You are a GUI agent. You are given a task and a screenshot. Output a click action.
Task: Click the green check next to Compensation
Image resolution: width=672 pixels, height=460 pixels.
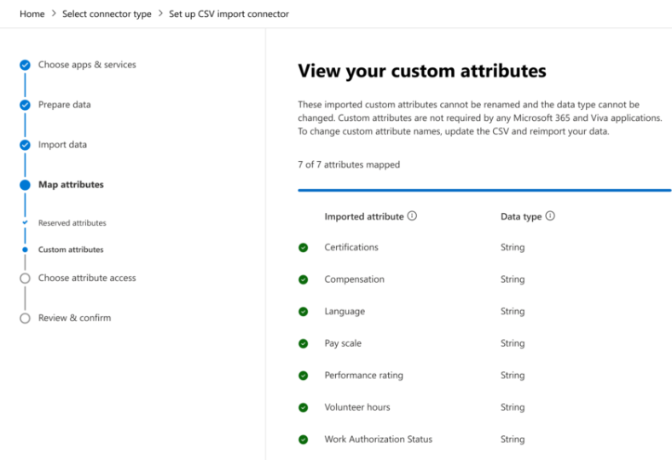303,279
